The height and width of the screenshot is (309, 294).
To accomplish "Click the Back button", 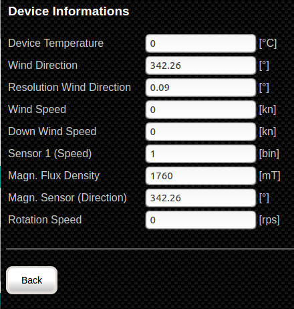I will click(x=31, y=280).
